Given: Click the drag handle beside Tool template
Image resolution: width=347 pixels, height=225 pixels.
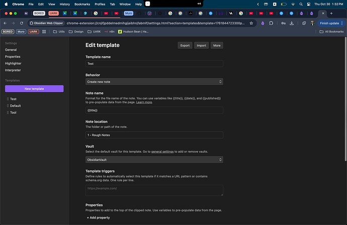Looking at the screenshot, I should [8, 113].
